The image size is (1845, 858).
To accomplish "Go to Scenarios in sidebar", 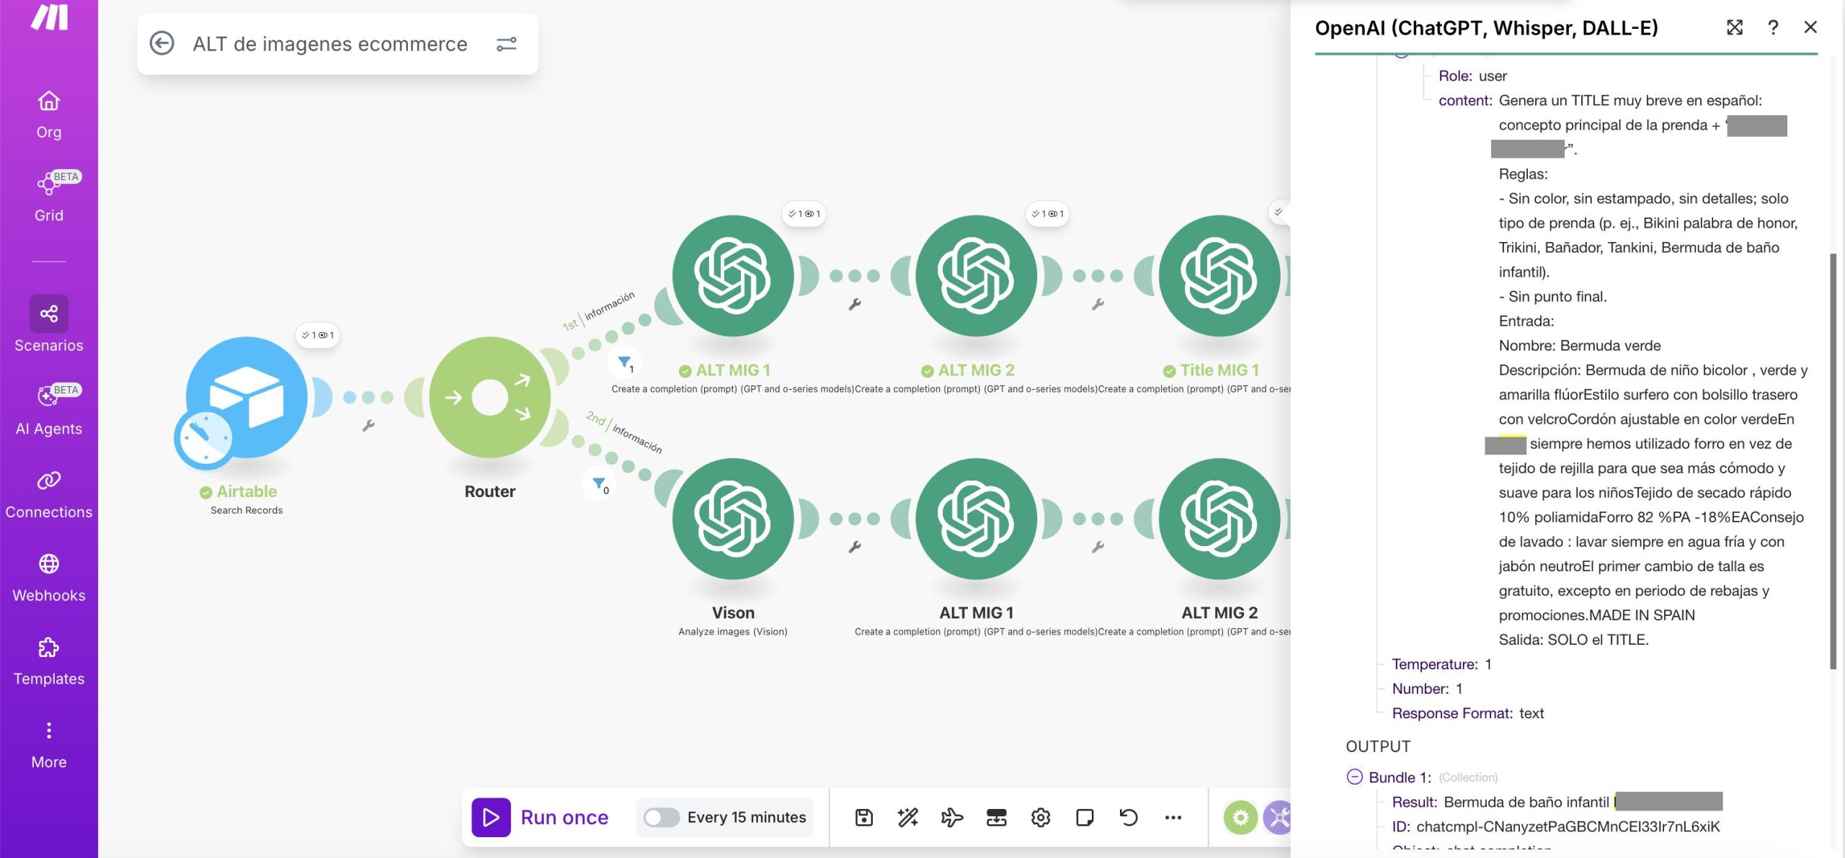I will pyautogui.click(x=49, y=324).
